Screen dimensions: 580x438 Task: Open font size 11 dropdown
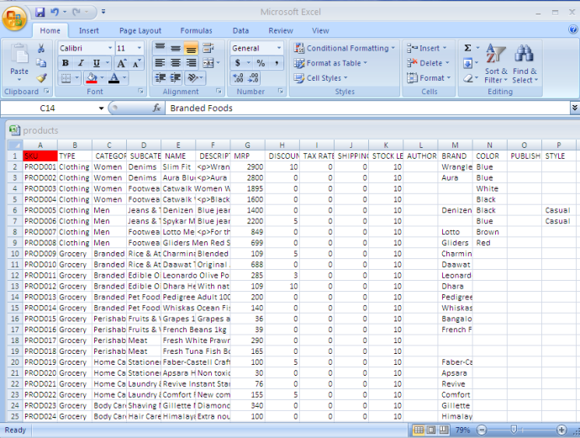(140, 48)
